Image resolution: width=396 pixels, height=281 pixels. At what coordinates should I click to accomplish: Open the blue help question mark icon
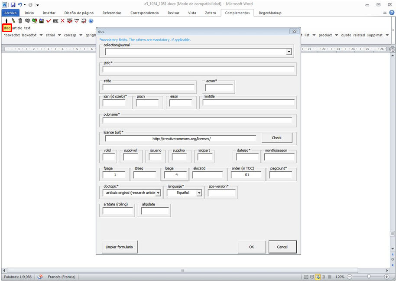tap(91, 21)
